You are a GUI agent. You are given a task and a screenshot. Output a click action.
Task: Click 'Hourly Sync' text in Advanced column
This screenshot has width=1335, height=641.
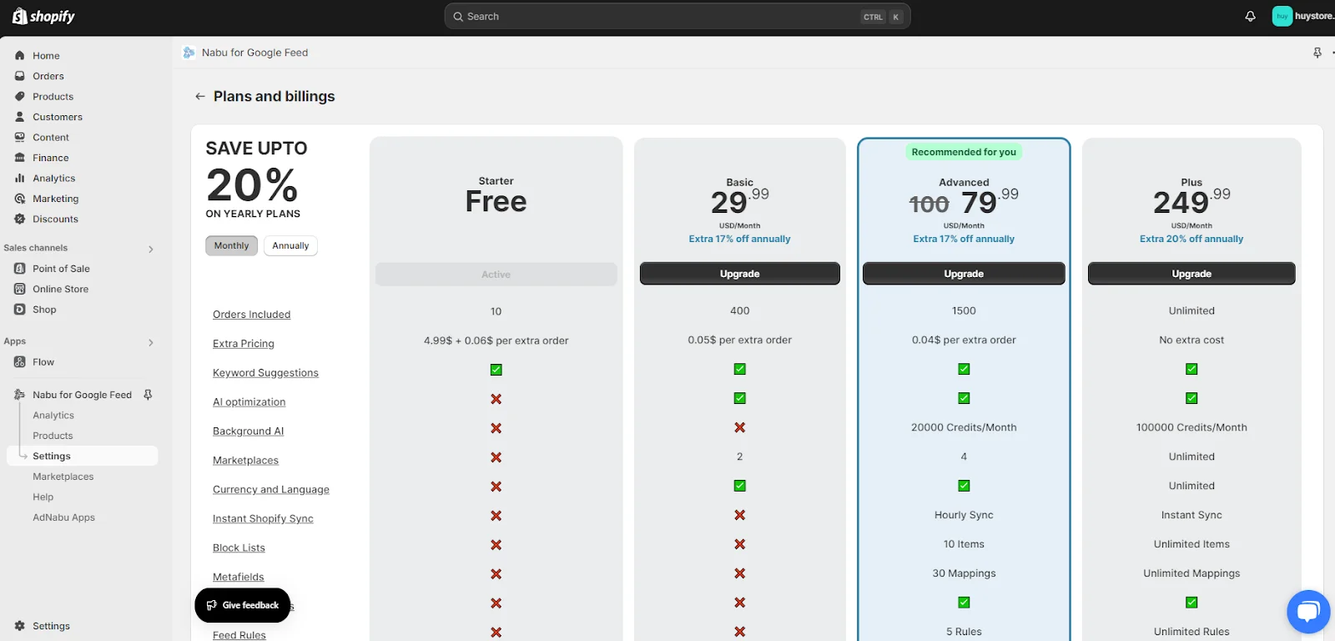tap(964, 515)
